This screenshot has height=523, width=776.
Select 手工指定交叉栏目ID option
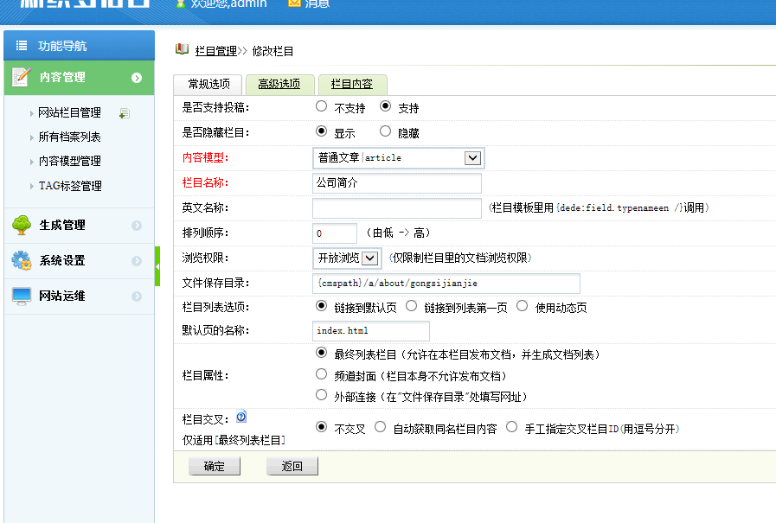[x=512, y=426]
